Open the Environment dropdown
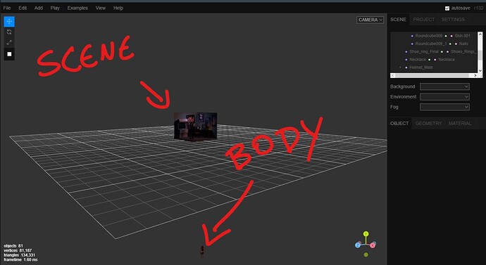Screen dimensions: 486x265 click(444, 97)
